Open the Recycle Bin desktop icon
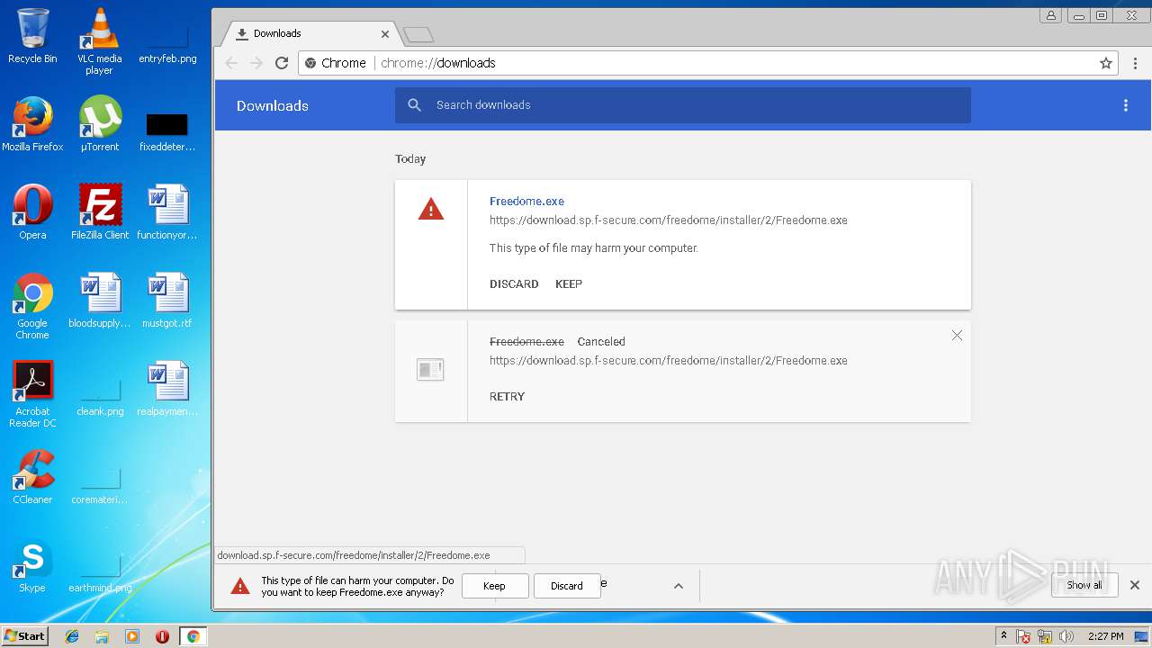Screen dimensions: 1152x648 point(32,36)
